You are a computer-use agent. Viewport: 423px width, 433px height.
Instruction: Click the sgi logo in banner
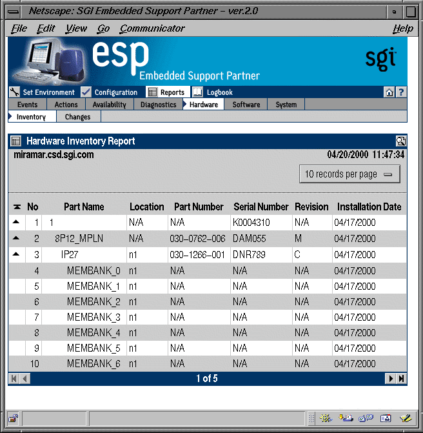(381, 59)
